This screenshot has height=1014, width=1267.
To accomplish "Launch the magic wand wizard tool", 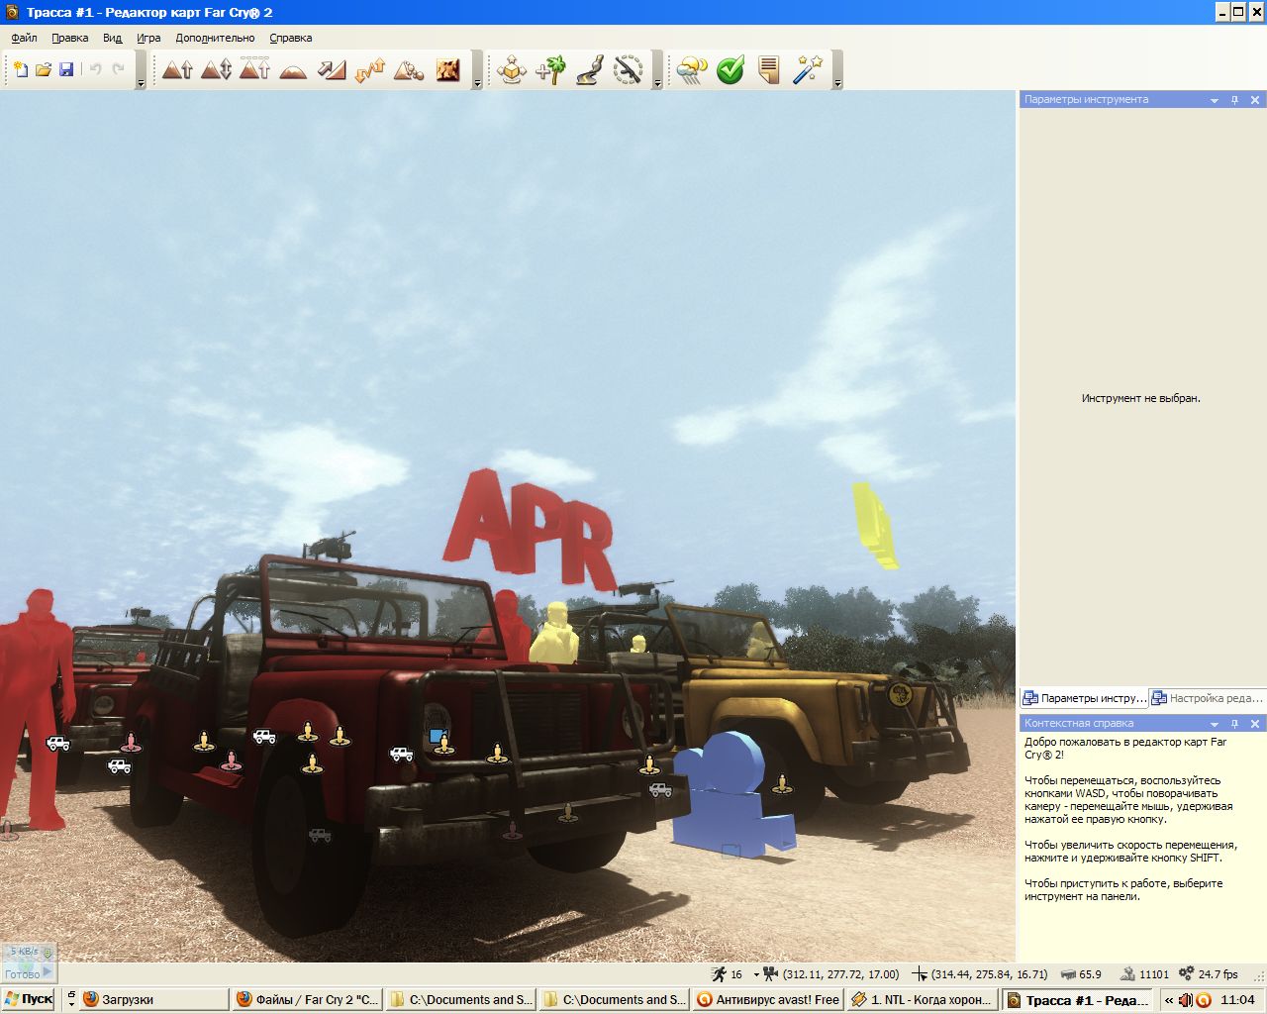I will [x=808, y=69].
